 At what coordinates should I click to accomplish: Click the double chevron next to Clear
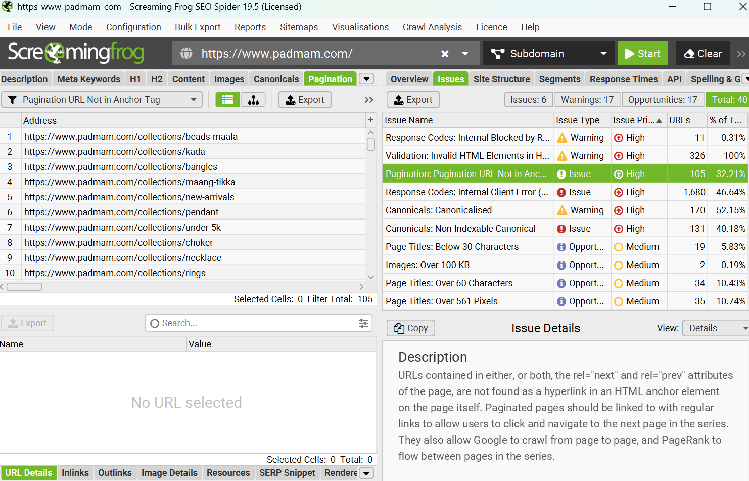tap(741, 54)
